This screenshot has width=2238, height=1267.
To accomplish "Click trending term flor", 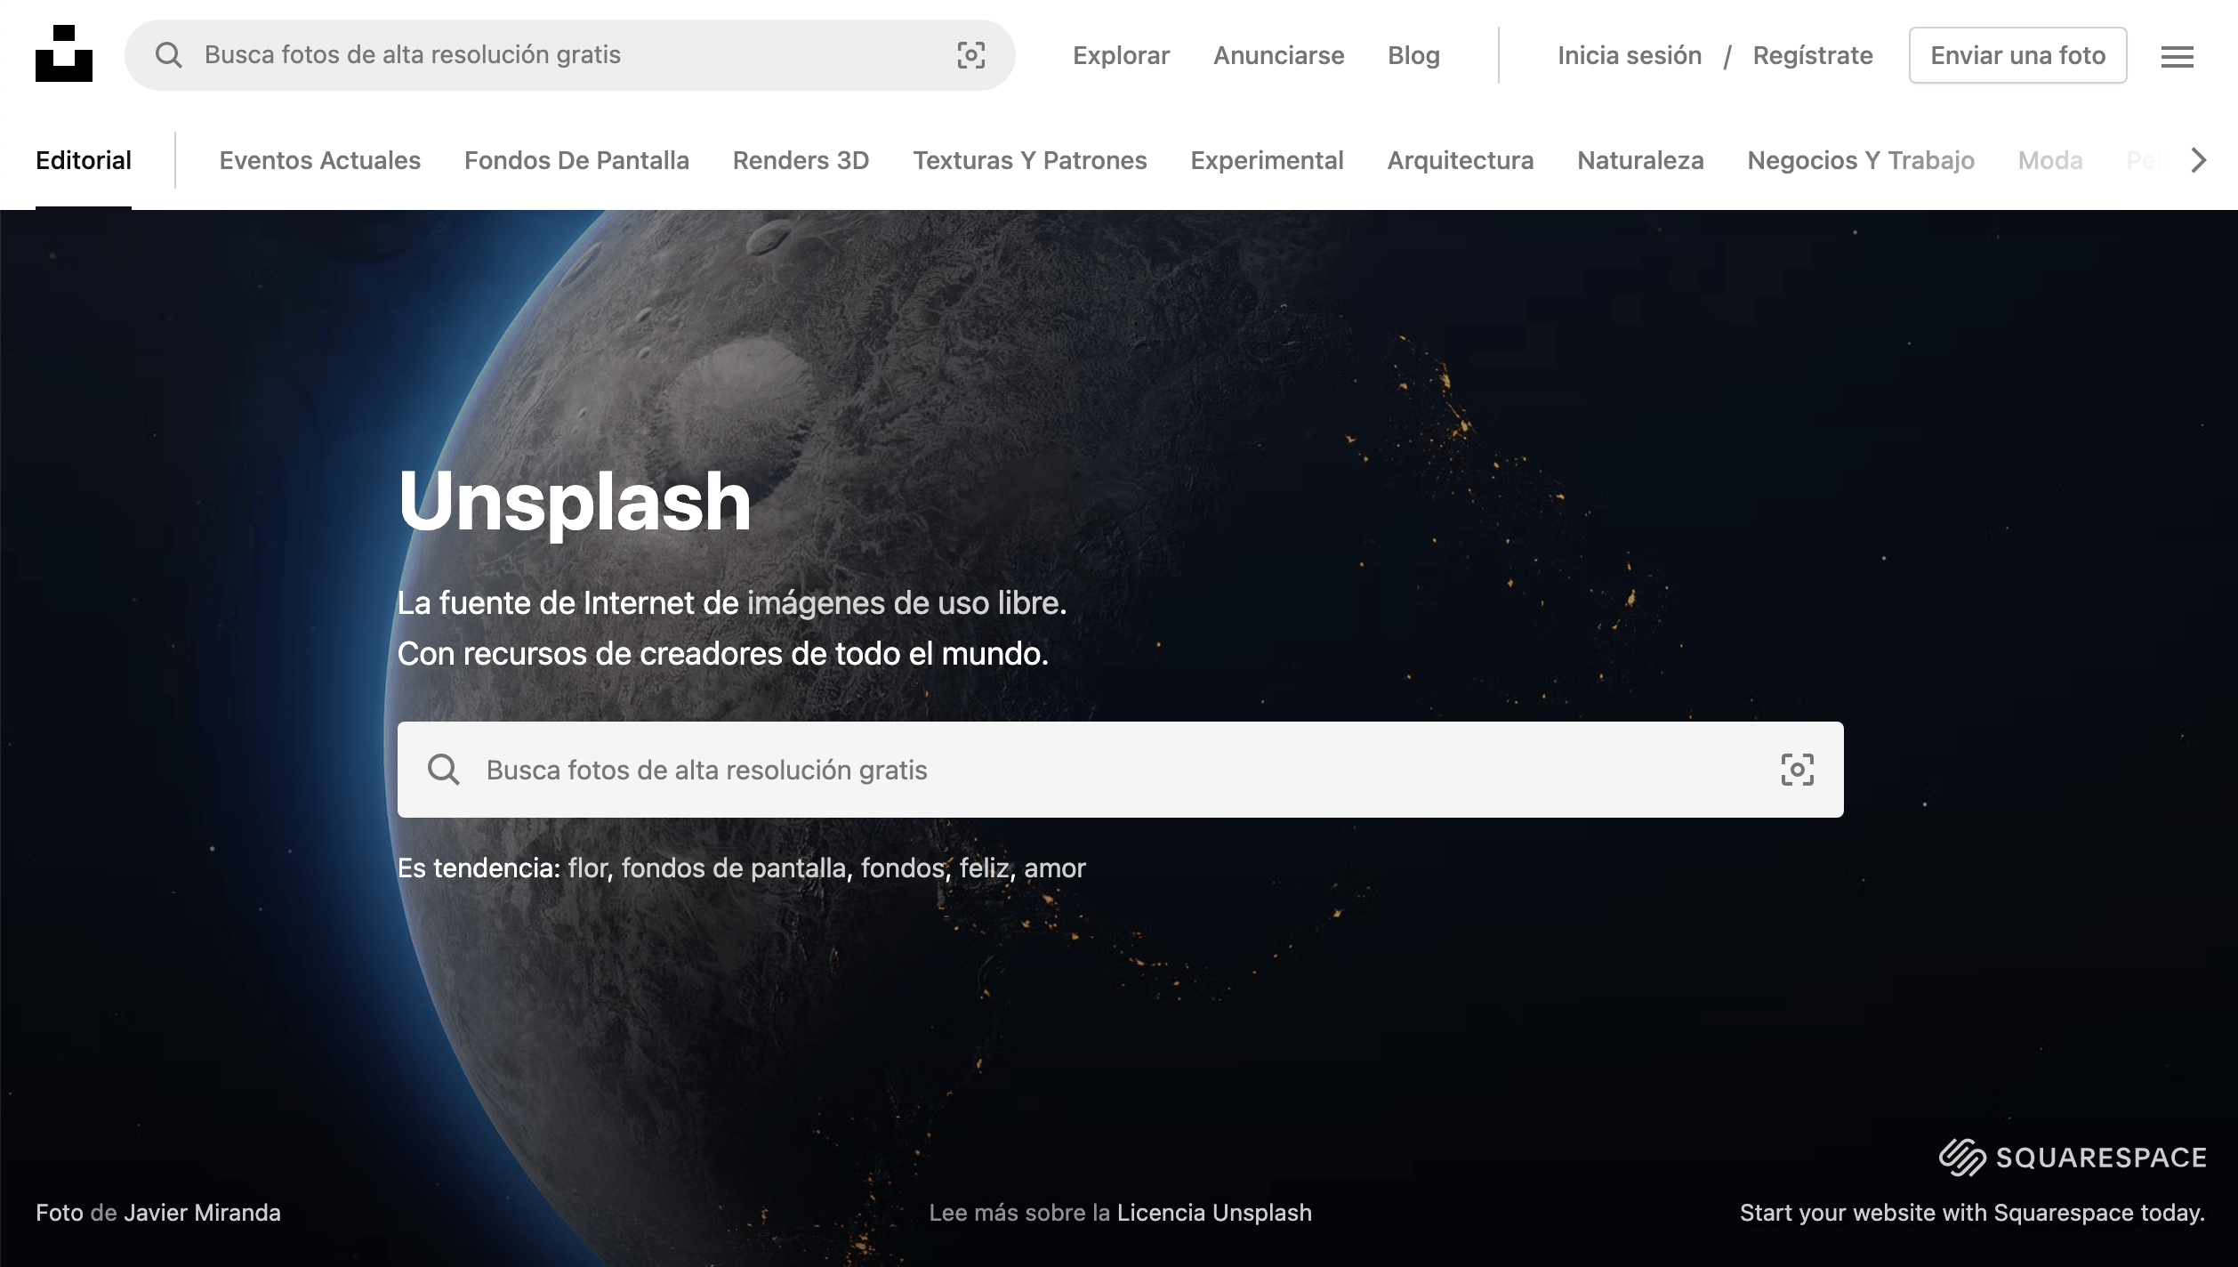I will tap(587, 868).
